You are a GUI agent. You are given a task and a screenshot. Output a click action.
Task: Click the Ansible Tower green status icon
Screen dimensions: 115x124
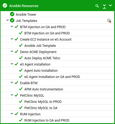click(12, 14)
